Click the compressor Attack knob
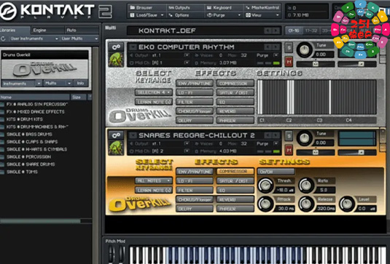This screenshot has width=390, height=264. coord(265,204)
